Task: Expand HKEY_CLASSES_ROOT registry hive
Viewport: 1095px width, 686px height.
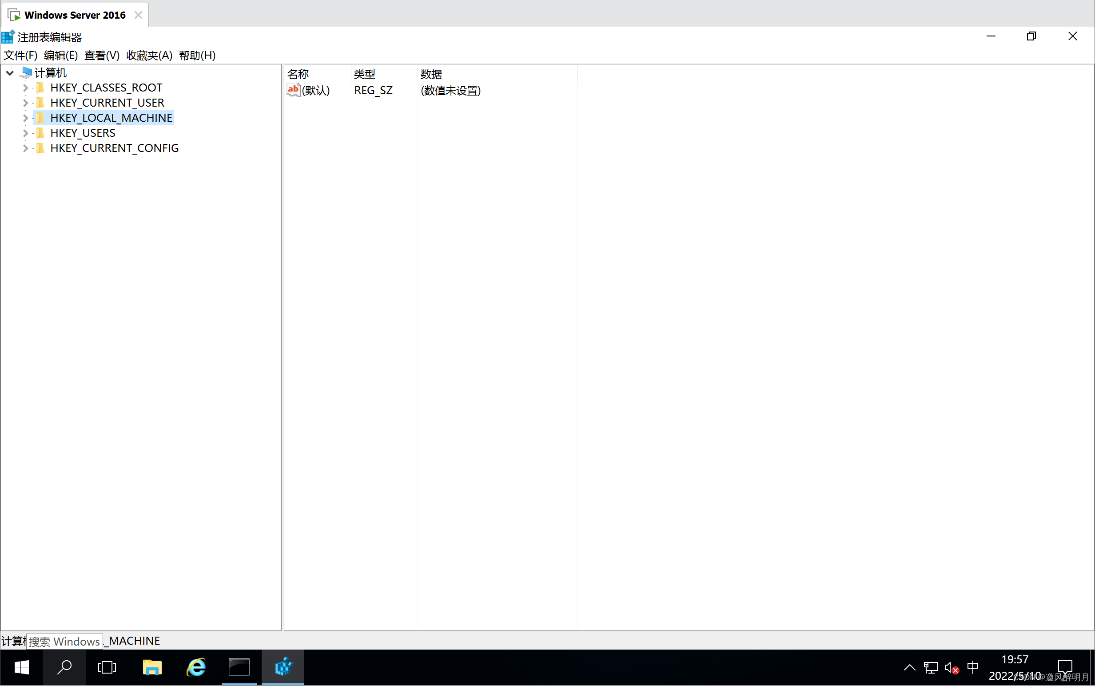Action: (x=24, y=87)
